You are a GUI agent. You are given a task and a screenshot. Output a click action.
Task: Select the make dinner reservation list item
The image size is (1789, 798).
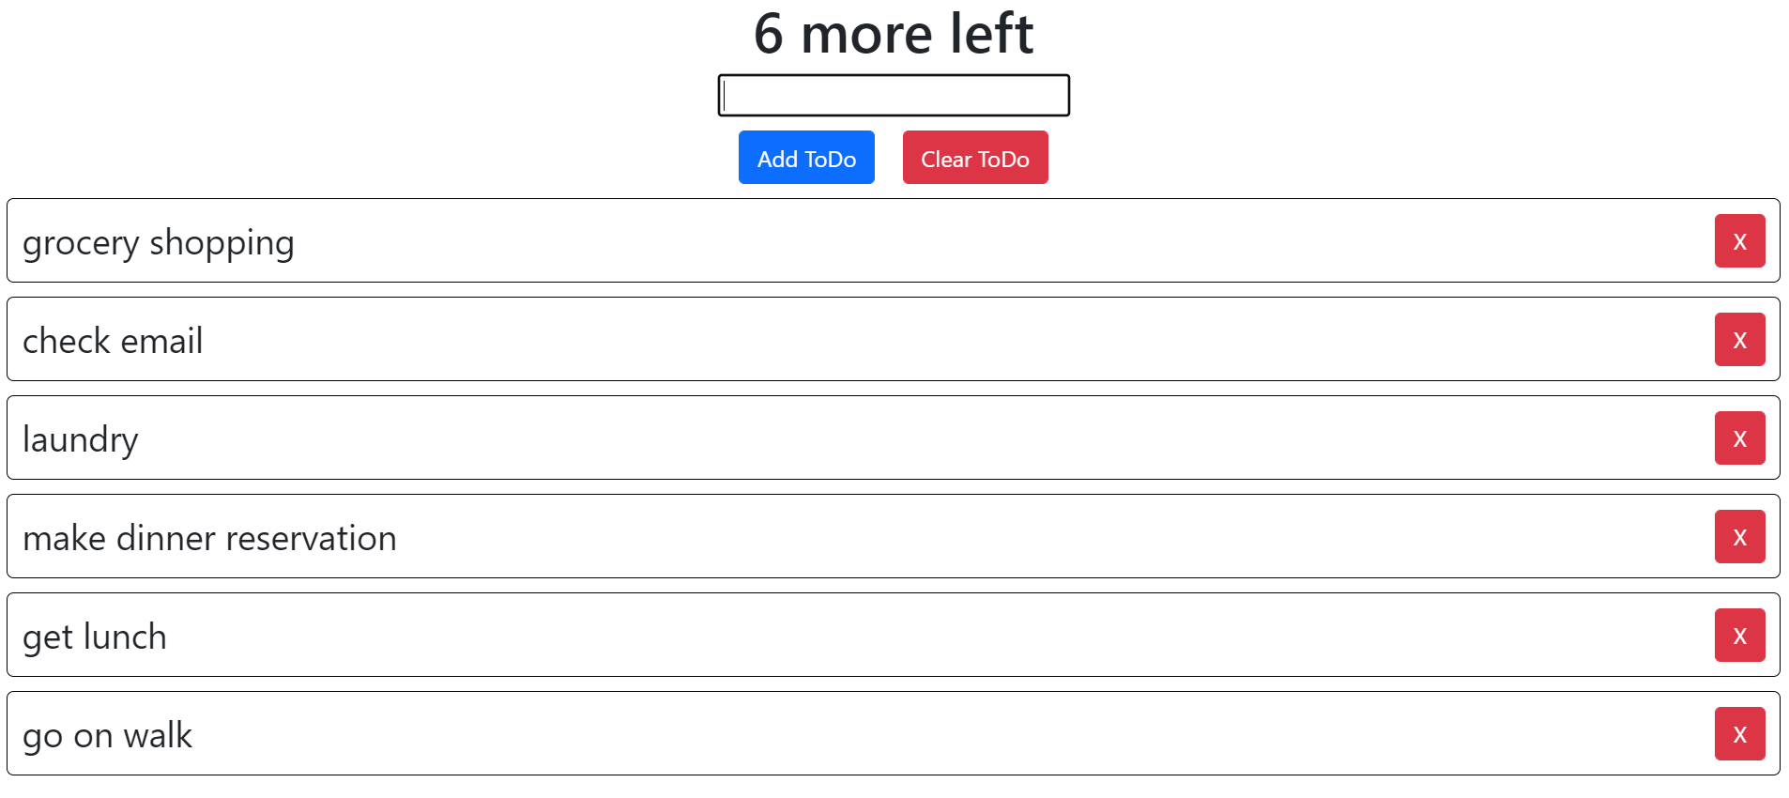[563, 536]
